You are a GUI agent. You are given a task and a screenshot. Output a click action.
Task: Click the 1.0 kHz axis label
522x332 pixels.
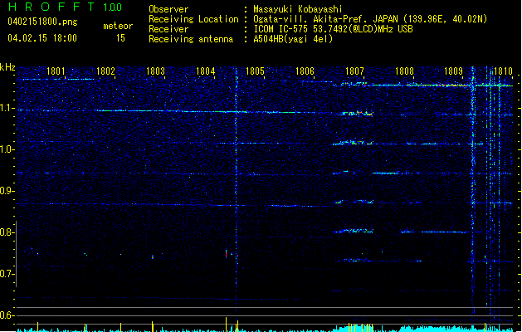coord(7,149)
